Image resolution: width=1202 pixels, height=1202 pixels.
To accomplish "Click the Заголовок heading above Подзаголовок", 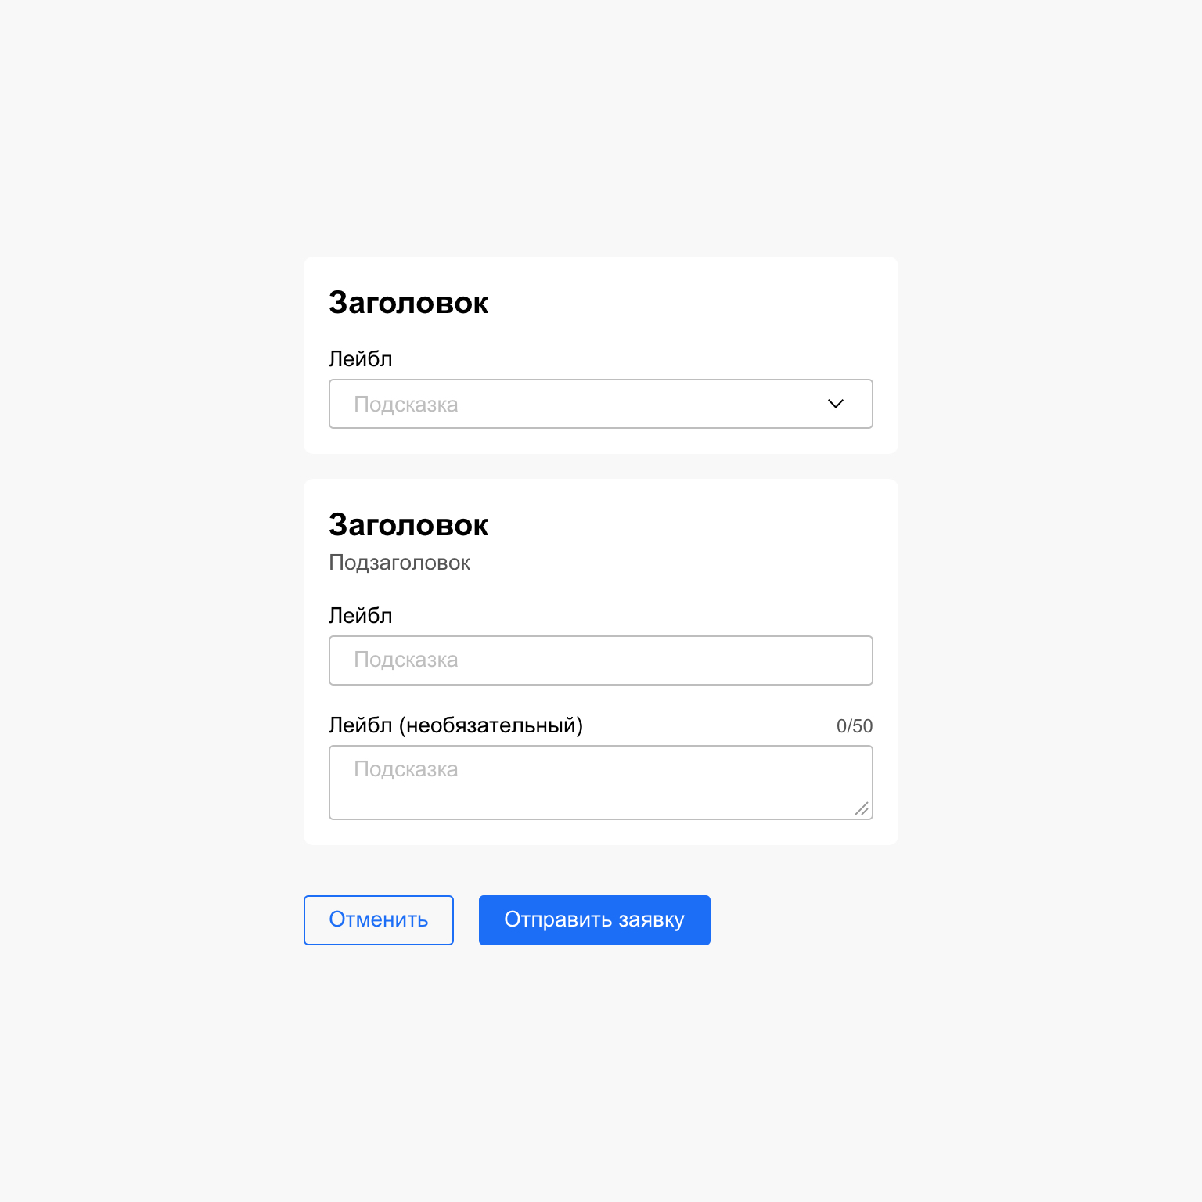I will 408,525.
